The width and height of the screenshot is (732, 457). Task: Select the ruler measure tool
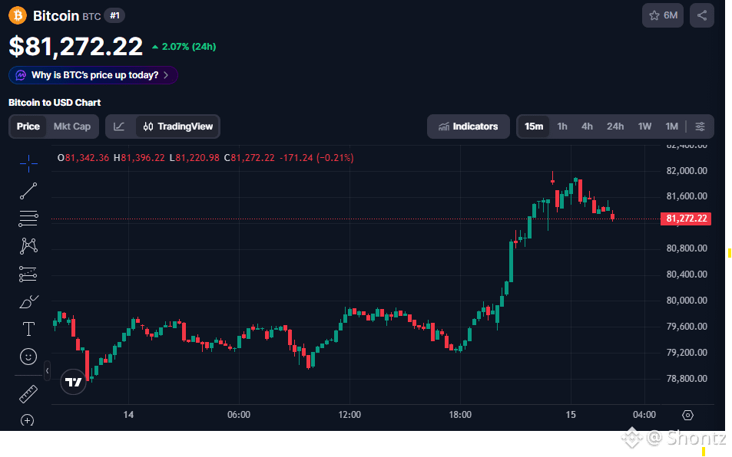coord(28,394)
